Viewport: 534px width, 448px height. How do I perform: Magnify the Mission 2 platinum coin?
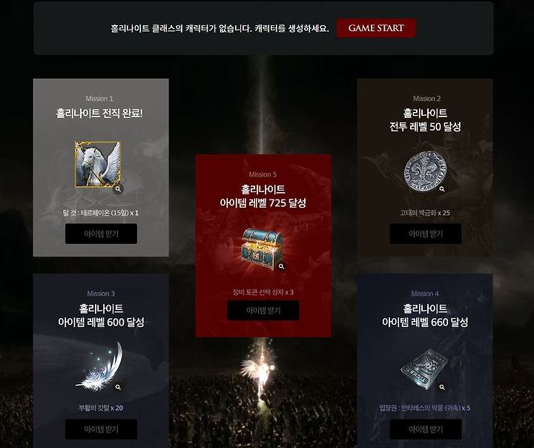[442, 188]
